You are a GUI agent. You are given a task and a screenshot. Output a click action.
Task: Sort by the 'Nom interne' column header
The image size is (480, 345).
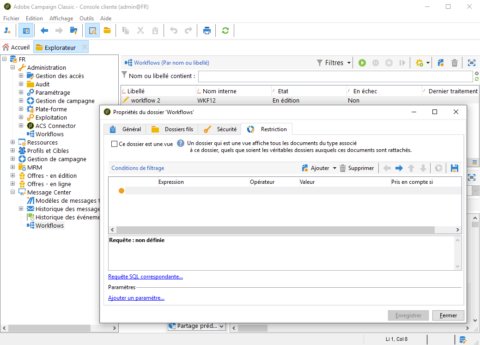tap(234, 91)
